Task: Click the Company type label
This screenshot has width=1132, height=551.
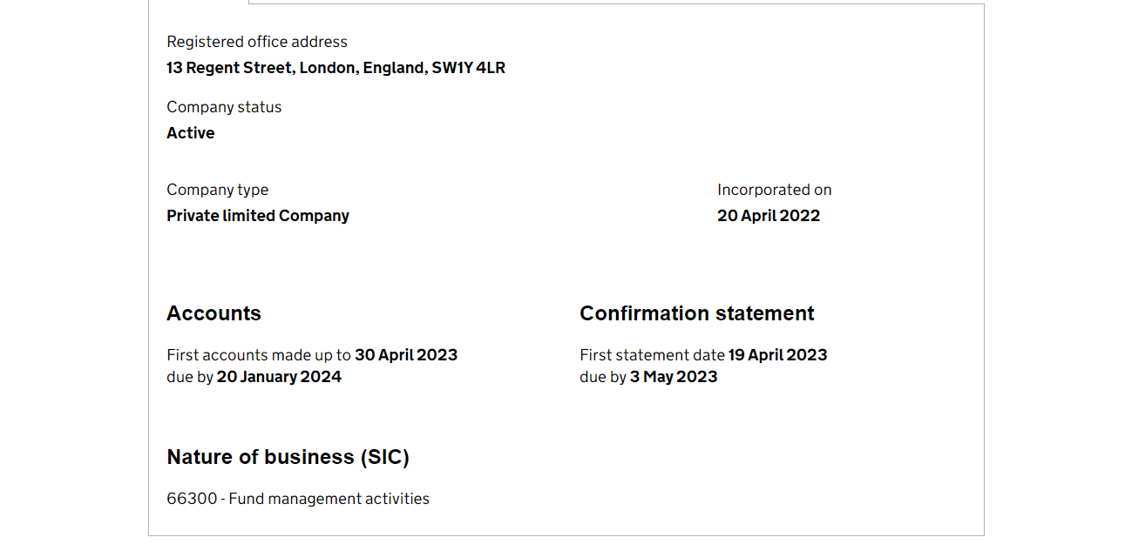Action: coord(218,190)
